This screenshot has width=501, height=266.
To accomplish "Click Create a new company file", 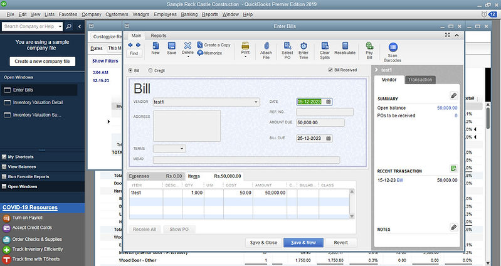I will pos(42,61).
